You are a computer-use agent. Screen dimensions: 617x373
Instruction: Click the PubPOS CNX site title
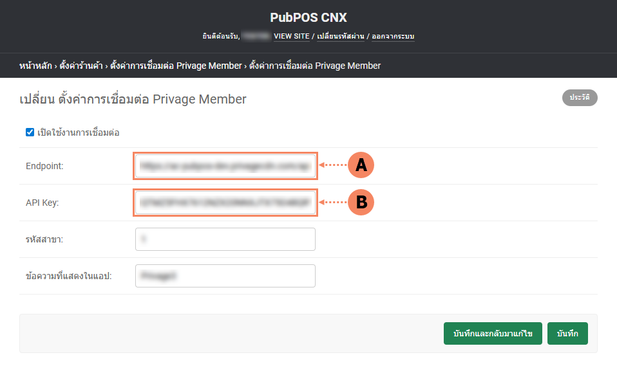[308, 17]
